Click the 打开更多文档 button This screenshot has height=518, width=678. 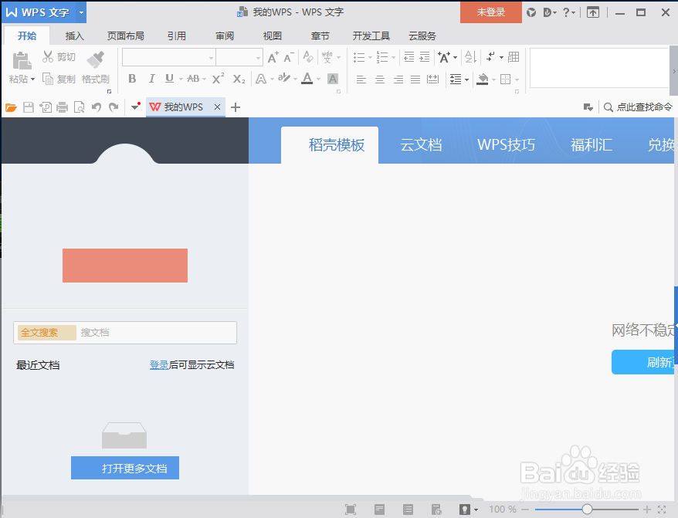(125, 468)
